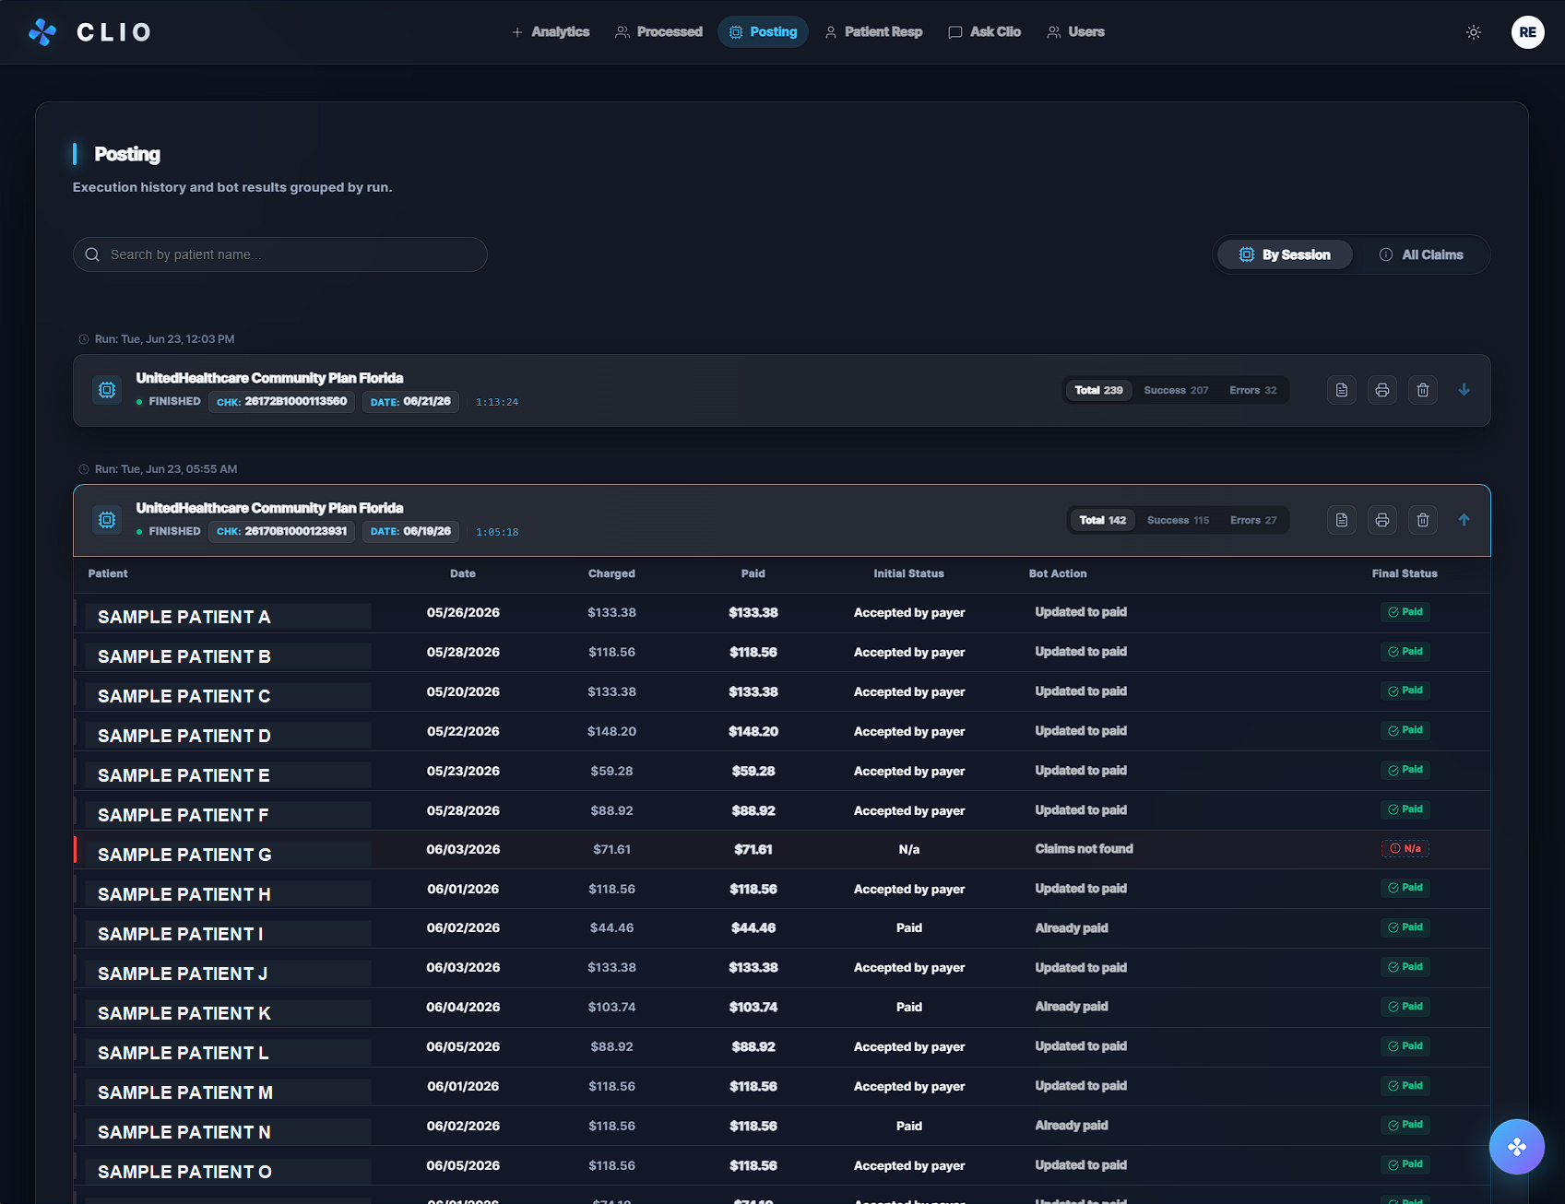Screen dimensions: 1565x1204
Task: Open the Patient Resp tab
Action: tap(873, 32)
